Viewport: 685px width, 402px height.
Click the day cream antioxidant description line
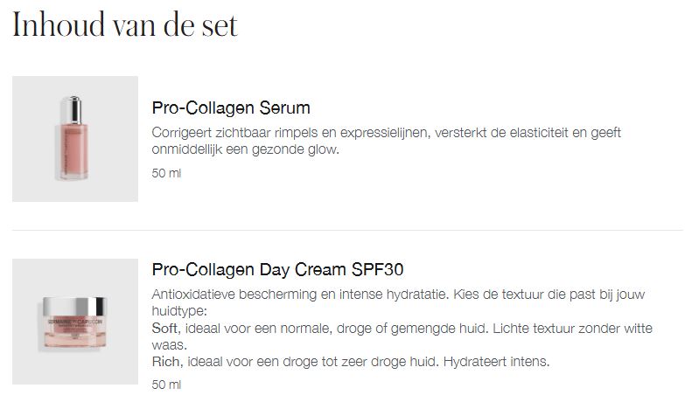tap(398, 295)
